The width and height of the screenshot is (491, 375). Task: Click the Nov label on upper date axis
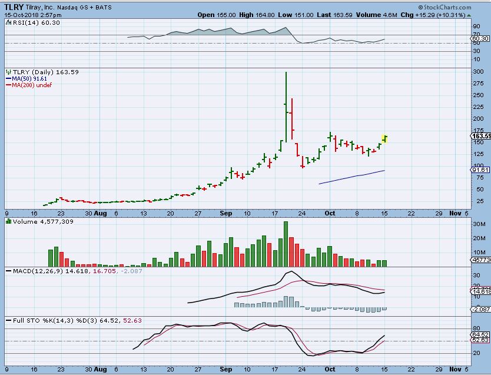[x=455, y=214]
